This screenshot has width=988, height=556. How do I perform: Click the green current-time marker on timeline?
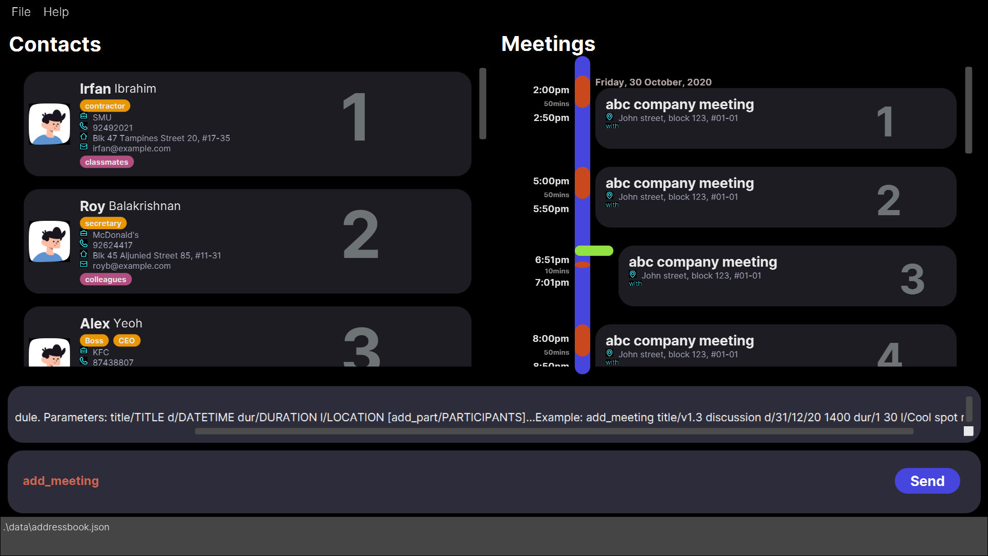click(594, 251)
